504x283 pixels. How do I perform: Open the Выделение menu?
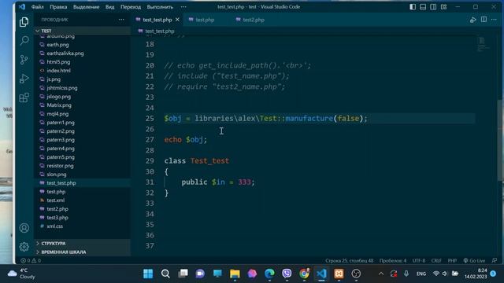[86, 7]
